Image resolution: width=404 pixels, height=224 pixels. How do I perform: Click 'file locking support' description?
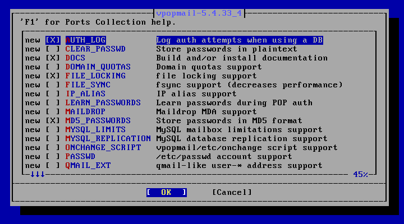tap(206, 76)
